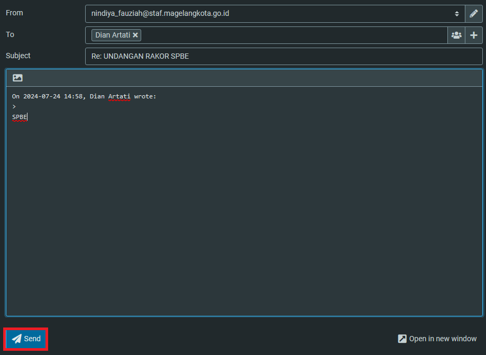Add another recipient field via the plus icon
The height and width of the screenshot is (355, 486).
tap(474, 35)
